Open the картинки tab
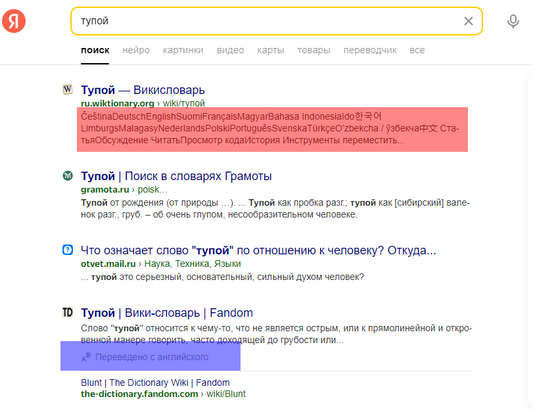Image resolution: width=533 pixels, height=418 pixels. (183, 50)
